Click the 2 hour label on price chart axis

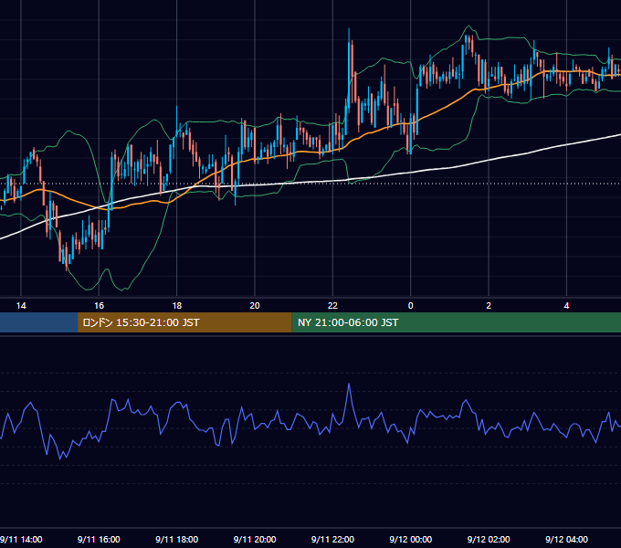coord(489,306)
